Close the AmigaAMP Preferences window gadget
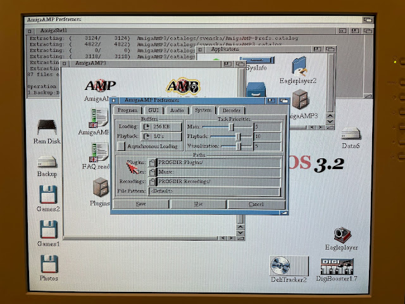The height and width of the screenshot is (304, 405). point(114,100)
